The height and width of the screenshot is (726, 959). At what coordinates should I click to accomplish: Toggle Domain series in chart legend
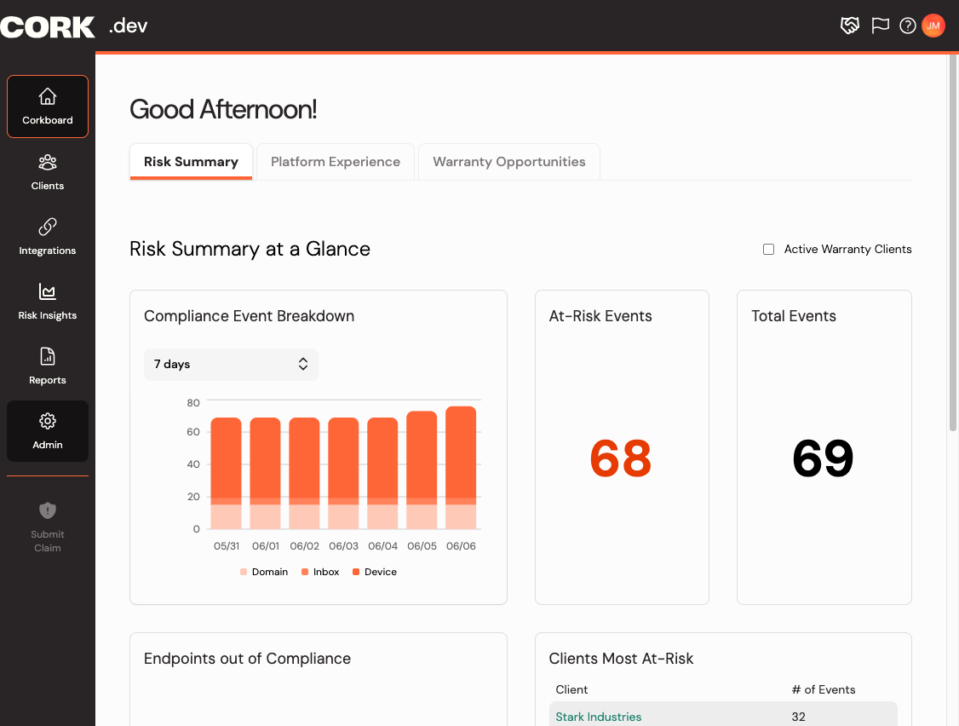point(264,572)
